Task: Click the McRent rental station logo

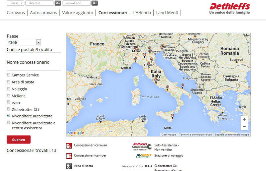Action: pos(144,155)
